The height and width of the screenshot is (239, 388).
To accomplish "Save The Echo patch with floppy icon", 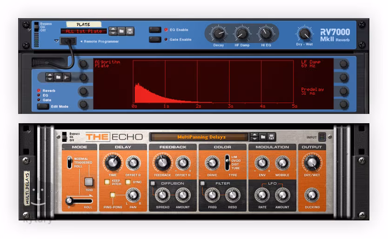I will click(272, 137).
